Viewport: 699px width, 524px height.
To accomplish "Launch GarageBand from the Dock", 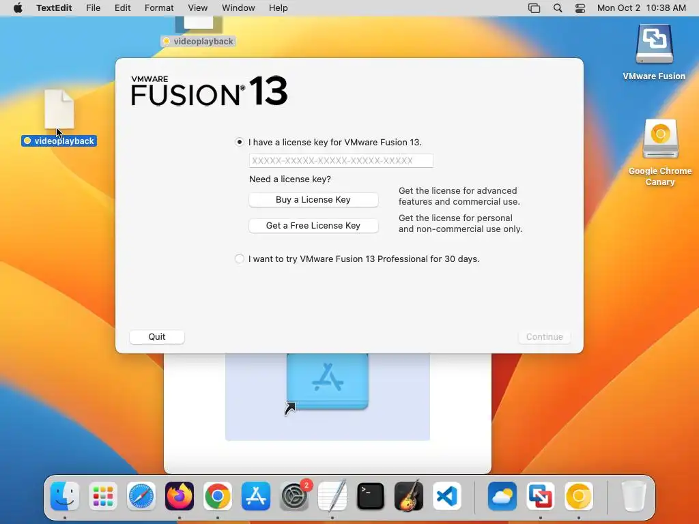I will [x=409, y=495].
